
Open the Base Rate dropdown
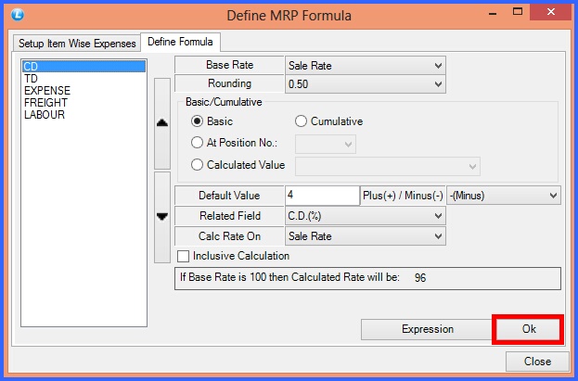tap(366, 66)
